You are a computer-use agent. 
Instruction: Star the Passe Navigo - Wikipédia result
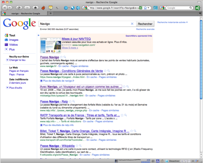click(77, 146)
